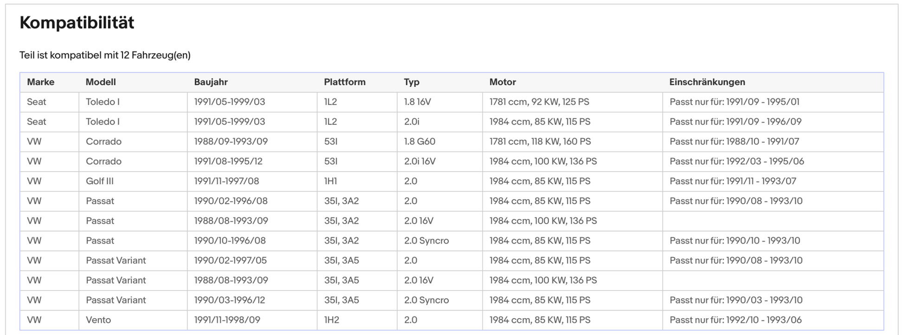Select the 1H2 platform cell
The width and height of the screenshot is (903, 335).
(x=331, y=320)
